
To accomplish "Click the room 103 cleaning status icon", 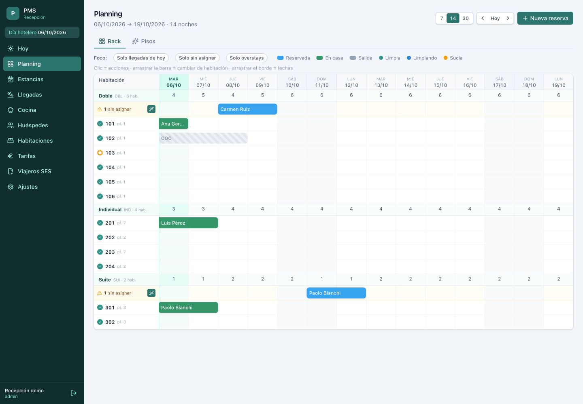I will click(100, 153).
